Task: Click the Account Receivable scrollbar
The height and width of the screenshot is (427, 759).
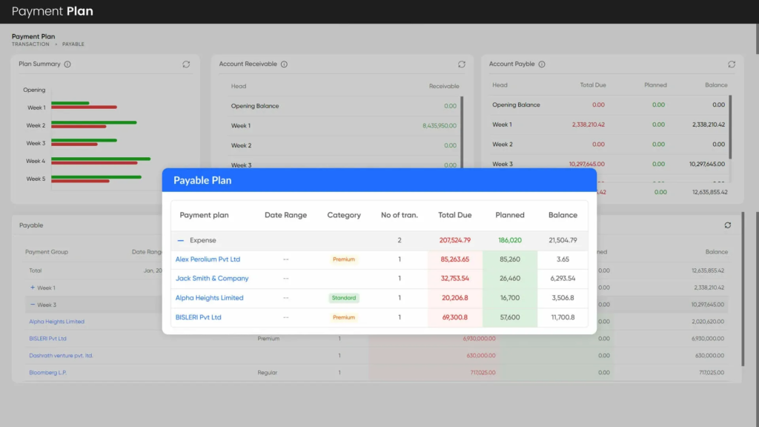Action: [x=462, y=132]
